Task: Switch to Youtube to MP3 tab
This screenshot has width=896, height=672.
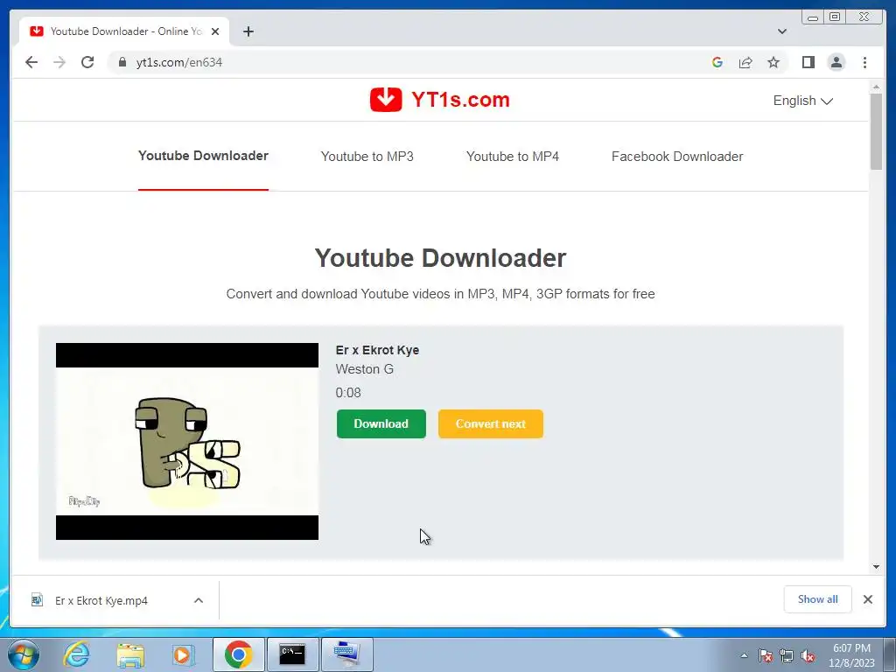Action: pos(367,157)
